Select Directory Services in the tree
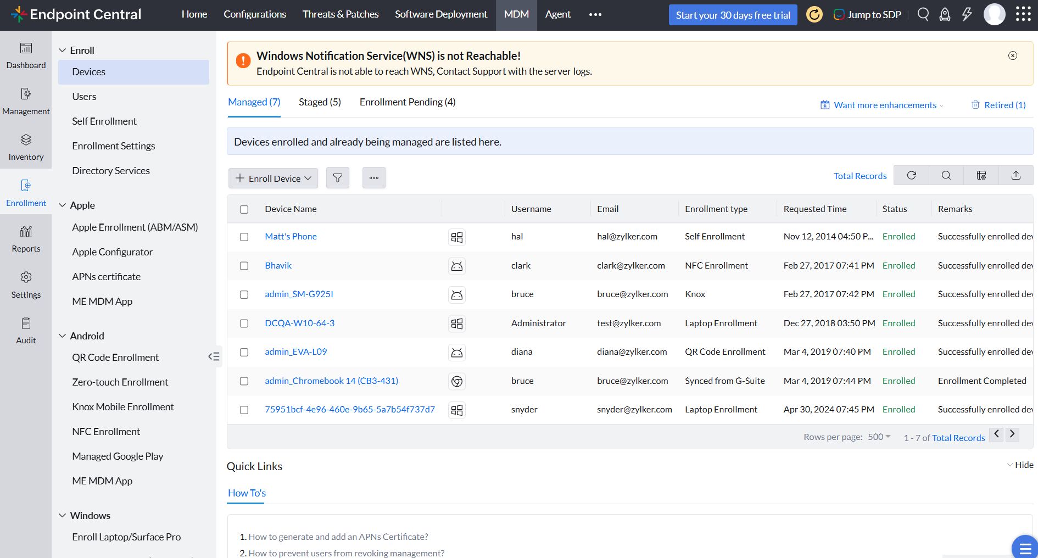Viewport: 1038px width, 558px height. tap(111, 171)
